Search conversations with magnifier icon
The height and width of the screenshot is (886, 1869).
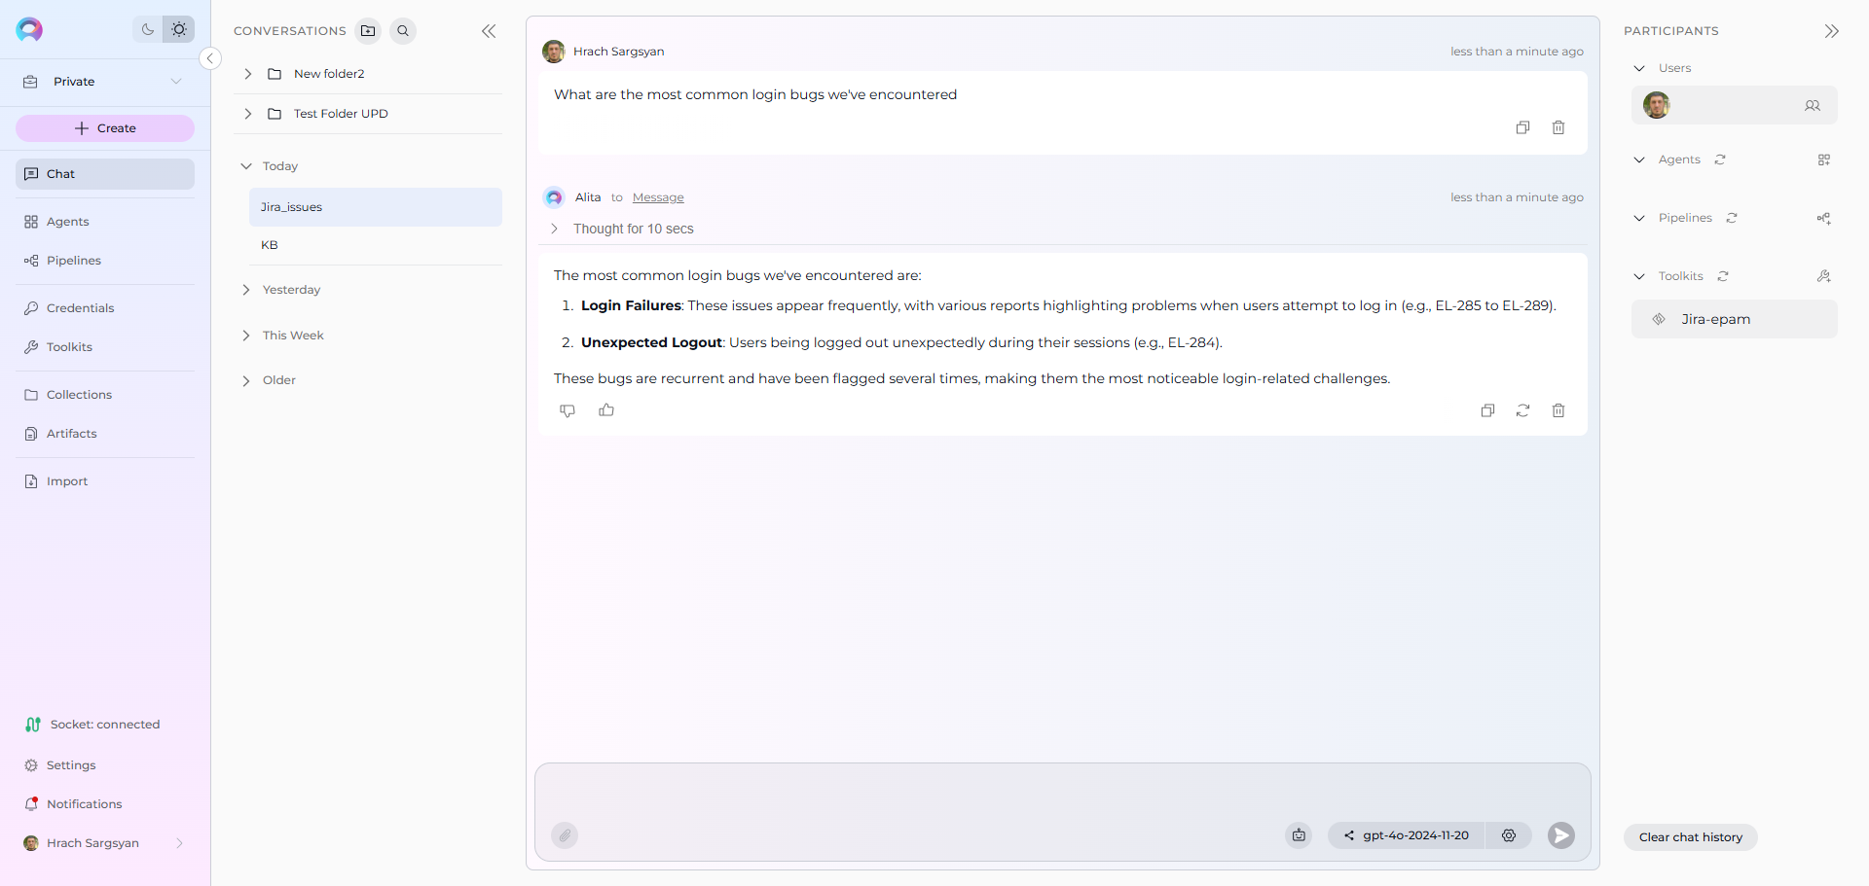pos(403,31)
